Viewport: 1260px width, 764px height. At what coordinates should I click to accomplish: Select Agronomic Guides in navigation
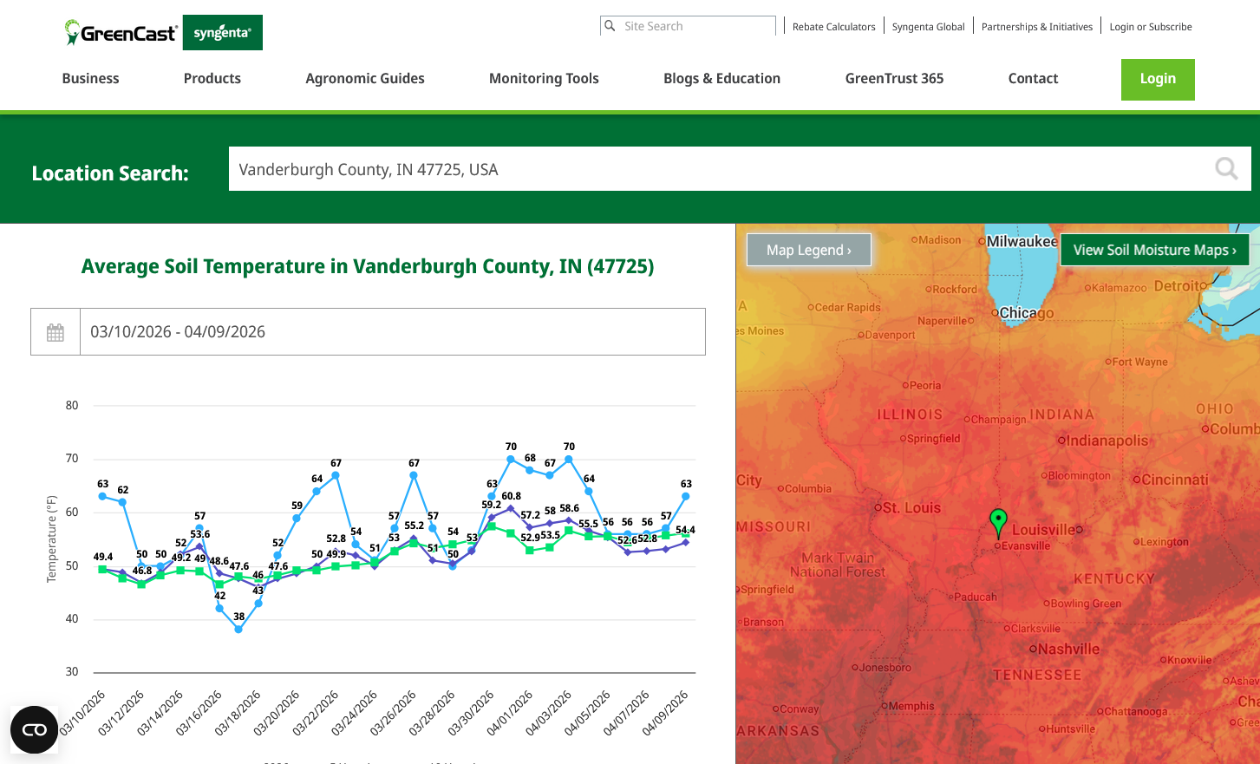tap(365, 78)
